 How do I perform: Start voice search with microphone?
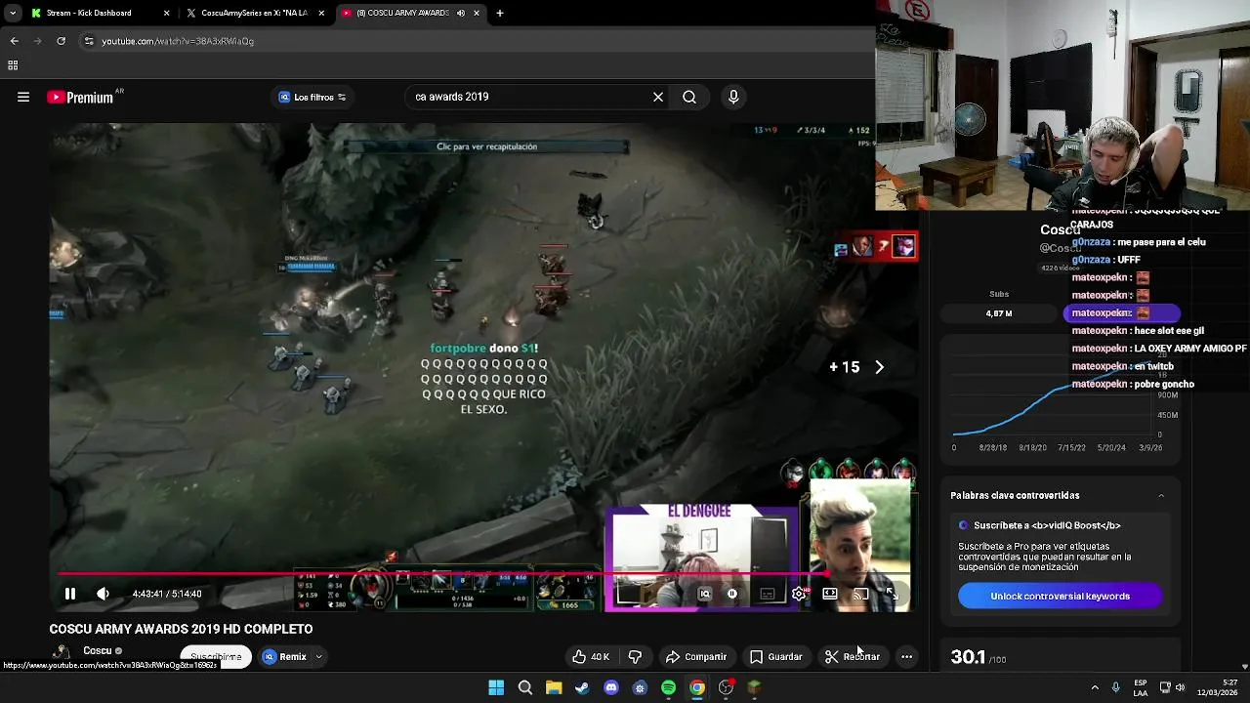[x=733, y=97]
